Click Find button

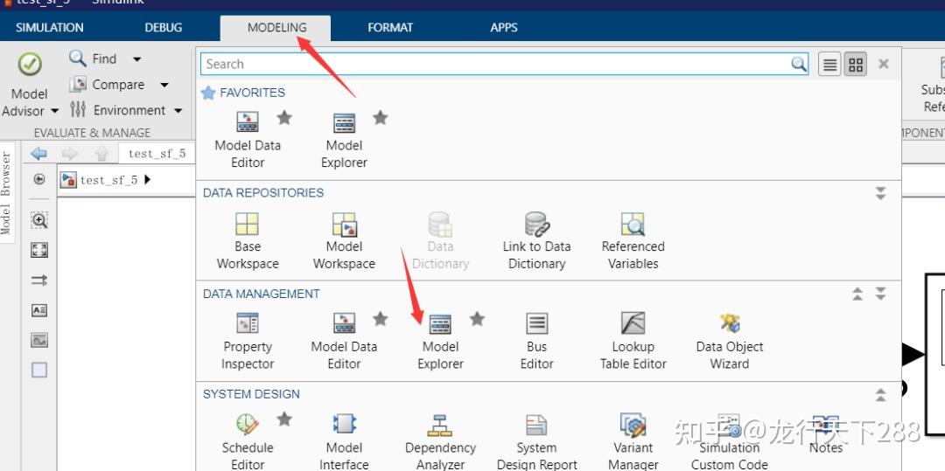pyautogui.click(x=93, y=59)
